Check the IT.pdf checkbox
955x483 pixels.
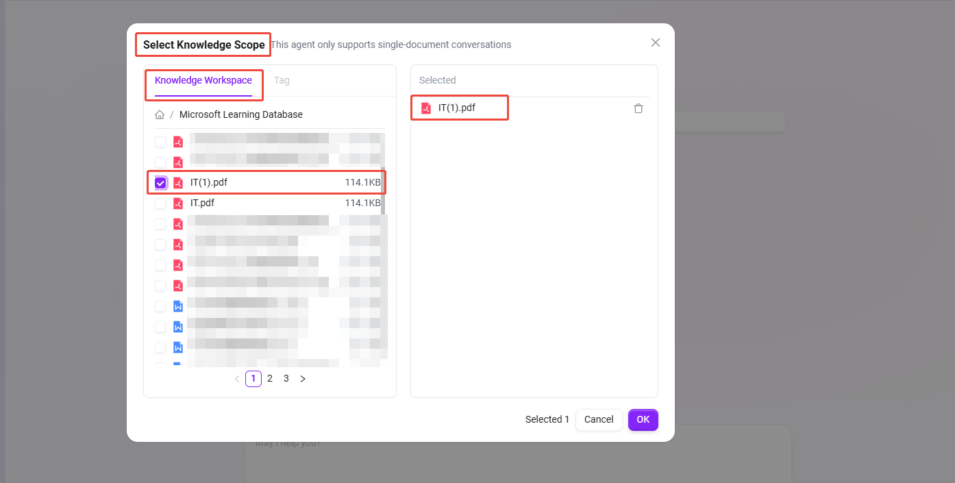pyautogui.click(x=160, y=203)
